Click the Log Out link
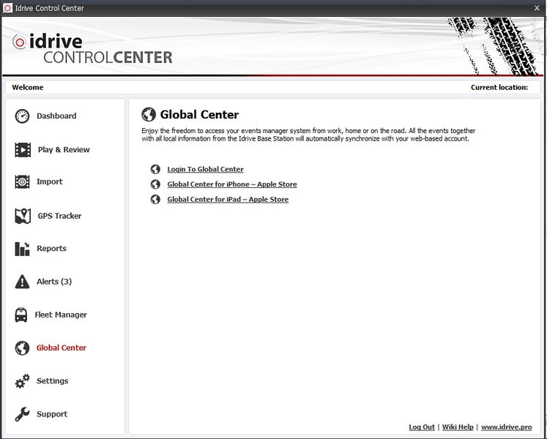This screenshot has height=439, width=547. tap(422, 427)
